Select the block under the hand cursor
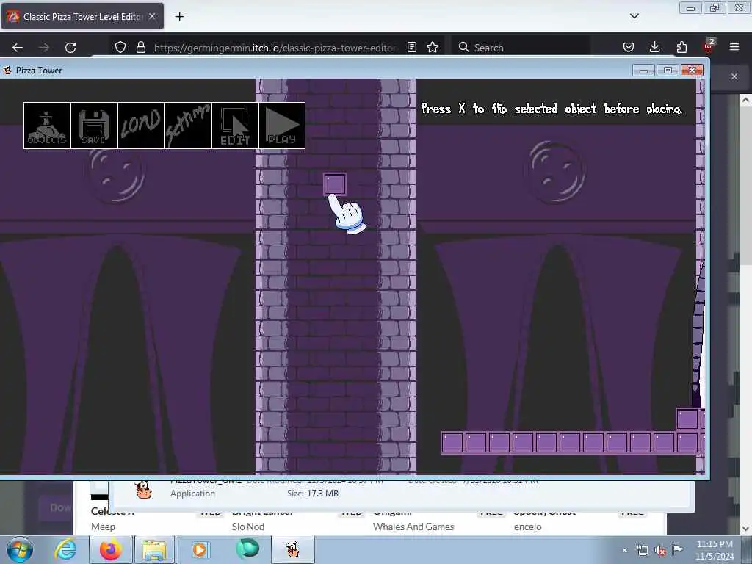 (335, 184)
